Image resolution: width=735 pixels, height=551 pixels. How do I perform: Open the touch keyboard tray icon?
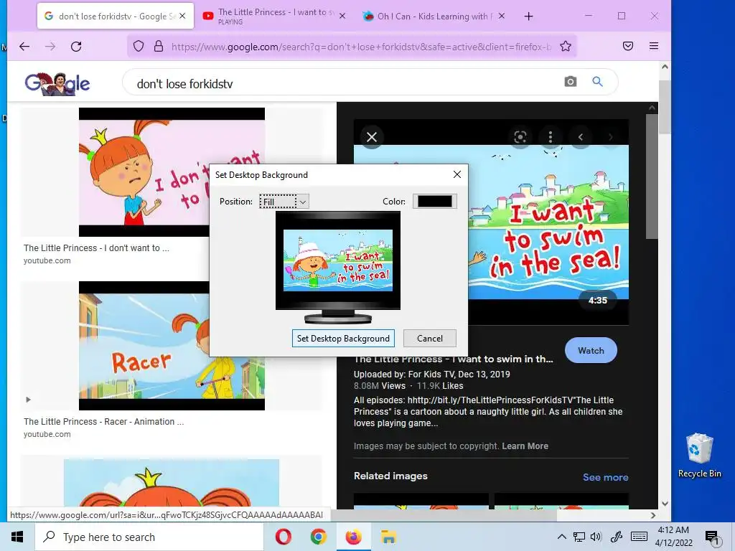(639, 537)
